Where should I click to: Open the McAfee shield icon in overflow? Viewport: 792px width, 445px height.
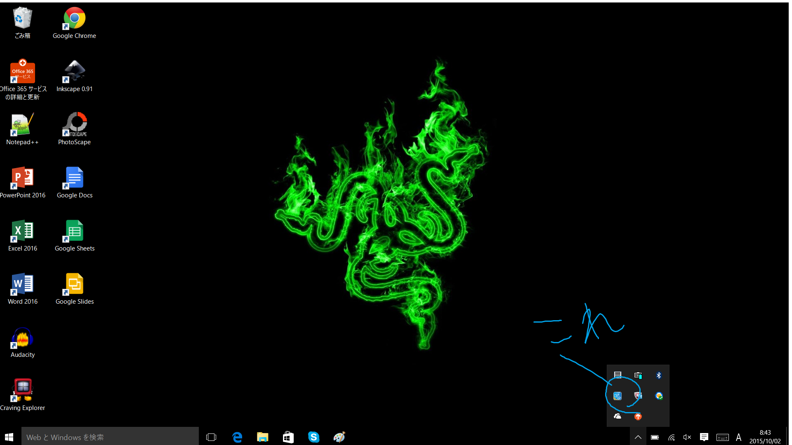tap(638, 396)
